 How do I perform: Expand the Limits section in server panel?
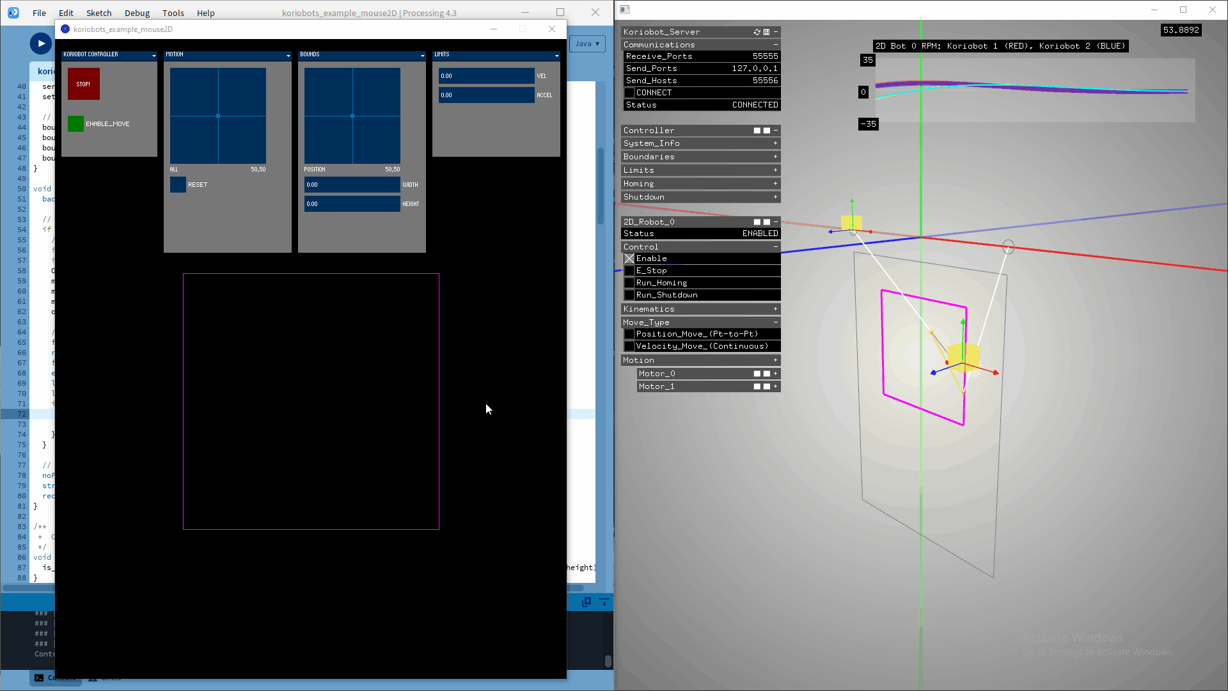776,170
